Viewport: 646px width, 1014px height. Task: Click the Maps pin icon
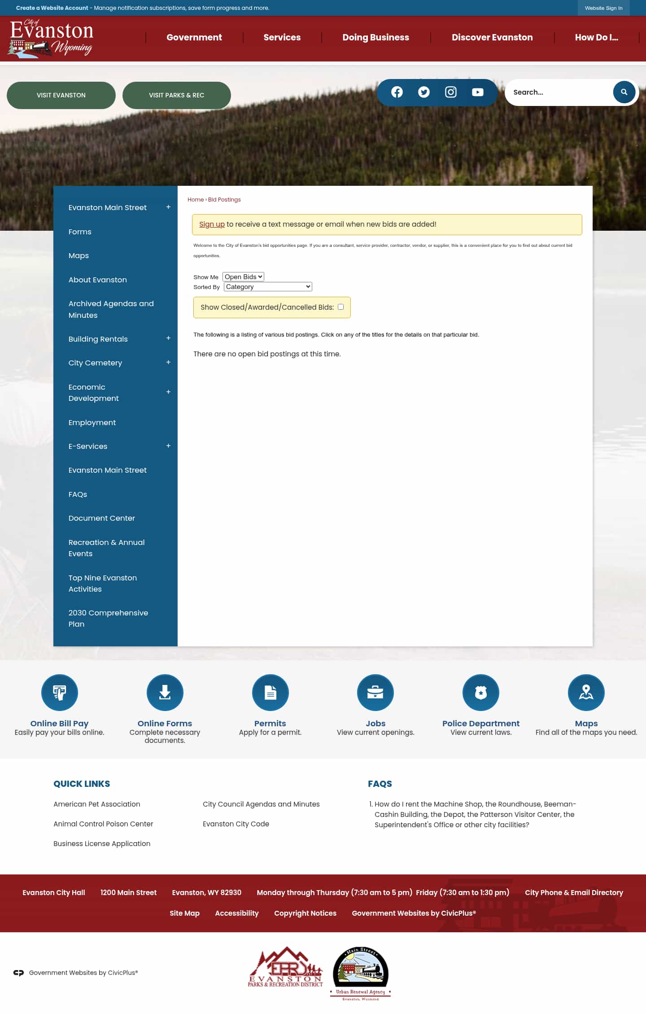(x=586, y=693)
